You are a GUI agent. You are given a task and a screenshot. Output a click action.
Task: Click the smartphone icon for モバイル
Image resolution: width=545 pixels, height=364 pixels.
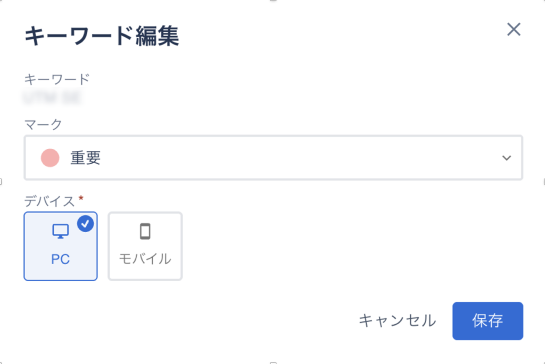[145, 231]
